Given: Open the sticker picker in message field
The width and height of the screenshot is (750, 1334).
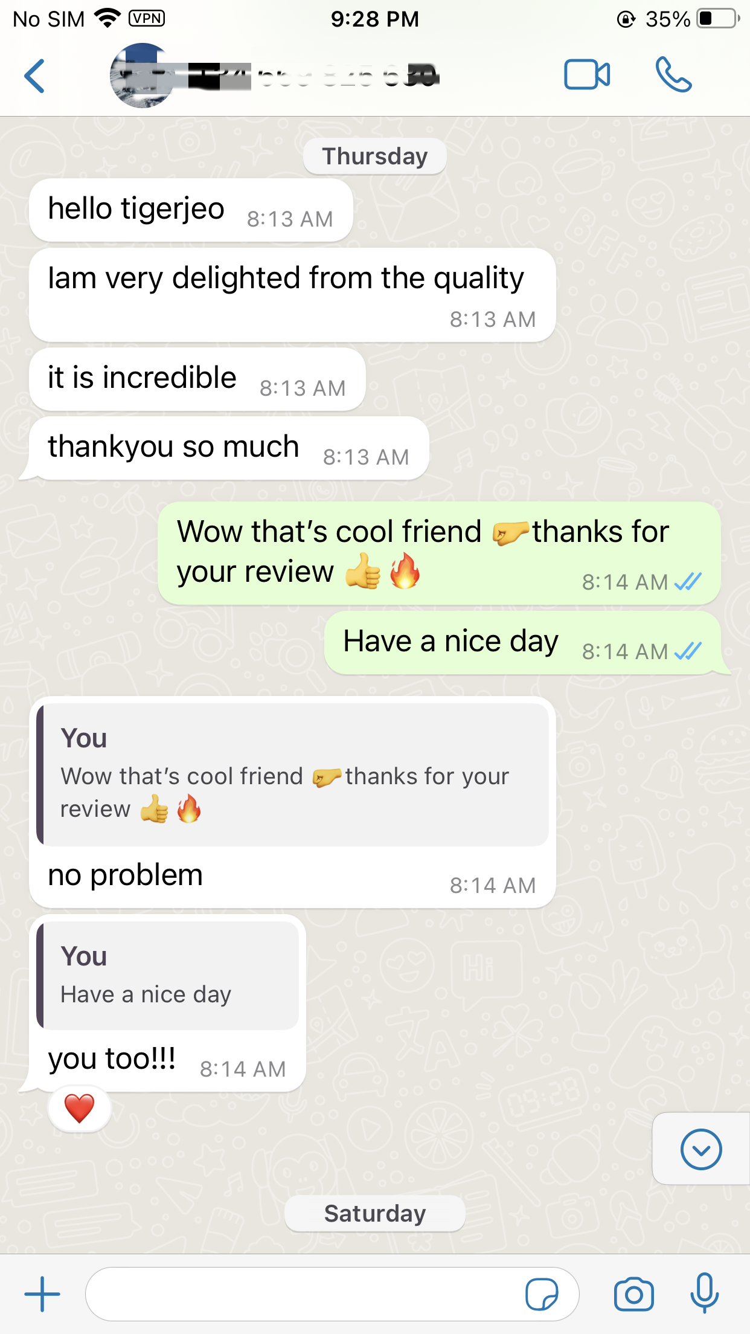Looking at the screenshot, I should pos(542,1294).
